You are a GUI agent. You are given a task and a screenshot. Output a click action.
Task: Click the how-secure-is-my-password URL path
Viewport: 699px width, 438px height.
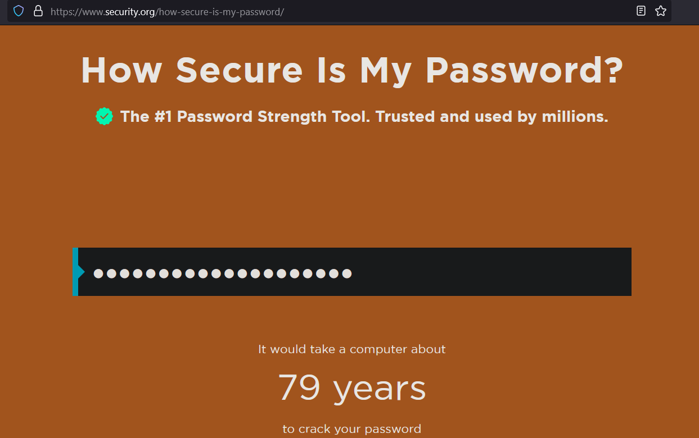(220, 11)
